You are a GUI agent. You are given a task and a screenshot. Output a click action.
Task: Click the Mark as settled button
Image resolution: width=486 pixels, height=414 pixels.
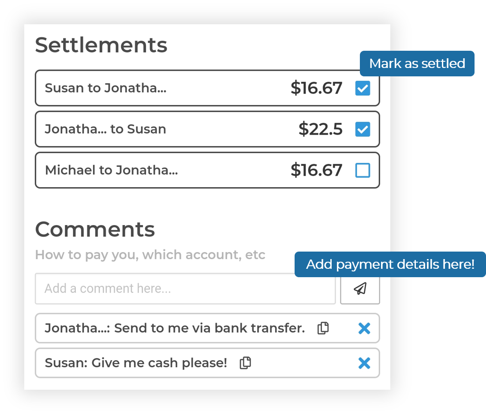point(417,64)
